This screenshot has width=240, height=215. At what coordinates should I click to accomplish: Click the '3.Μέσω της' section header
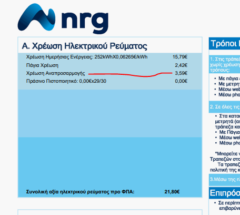(224, 180)
